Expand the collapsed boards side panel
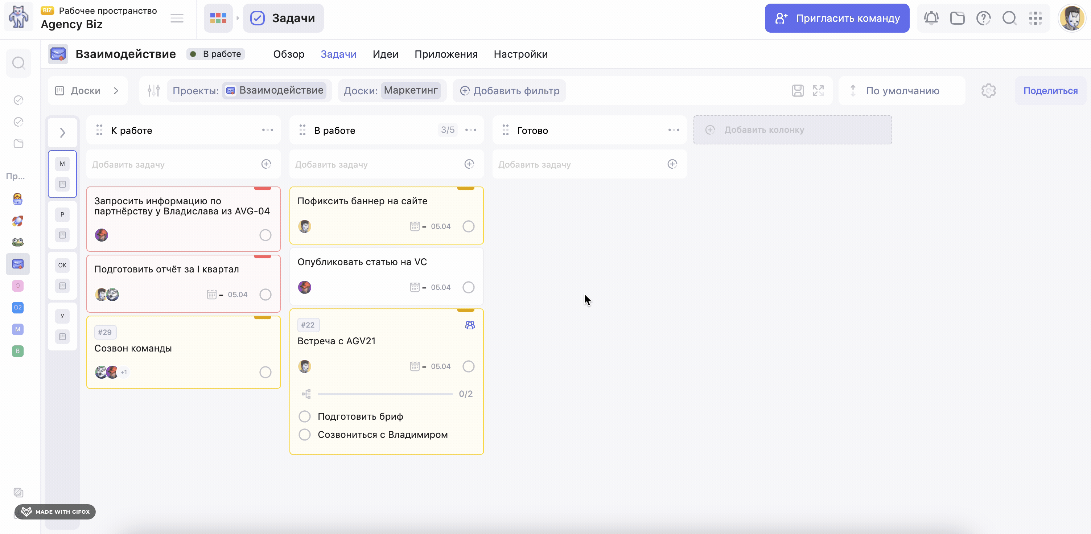The image size is (1091, 534). 62,132
